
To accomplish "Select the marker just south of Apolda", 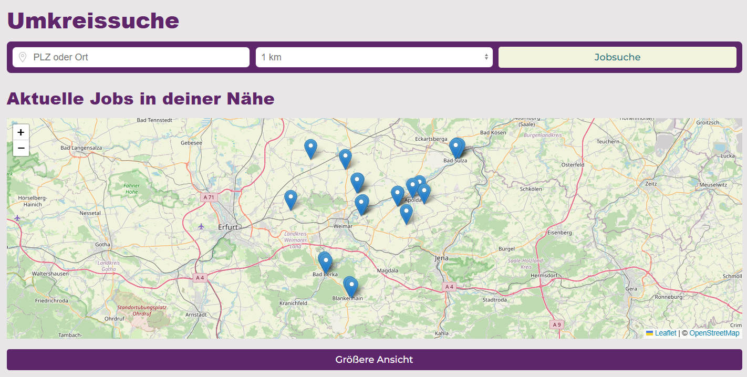I will [406, 214].
